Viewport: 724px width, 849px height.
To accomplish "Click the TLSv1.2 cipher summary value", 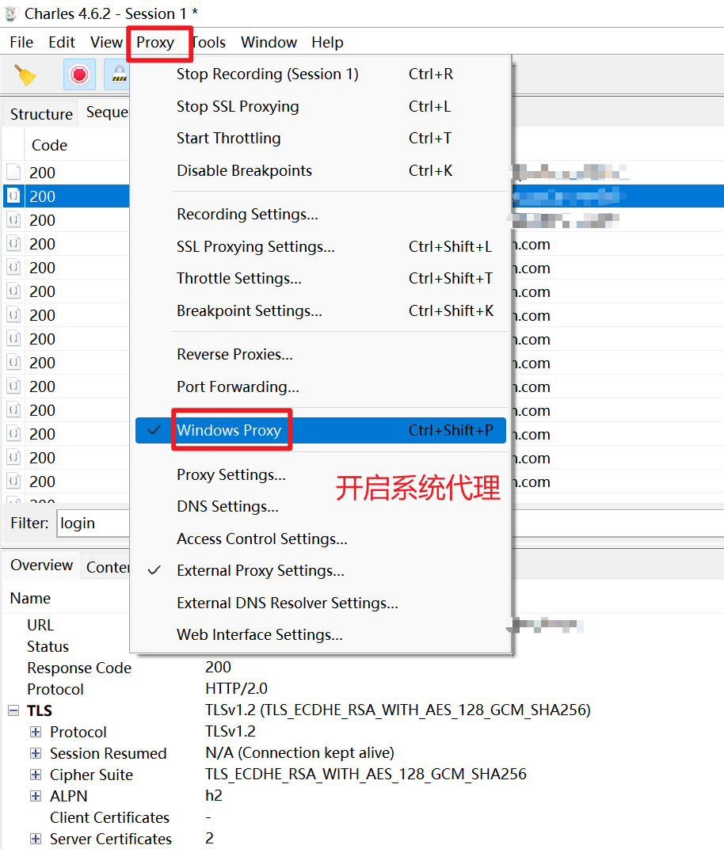I will click(398, 710).
